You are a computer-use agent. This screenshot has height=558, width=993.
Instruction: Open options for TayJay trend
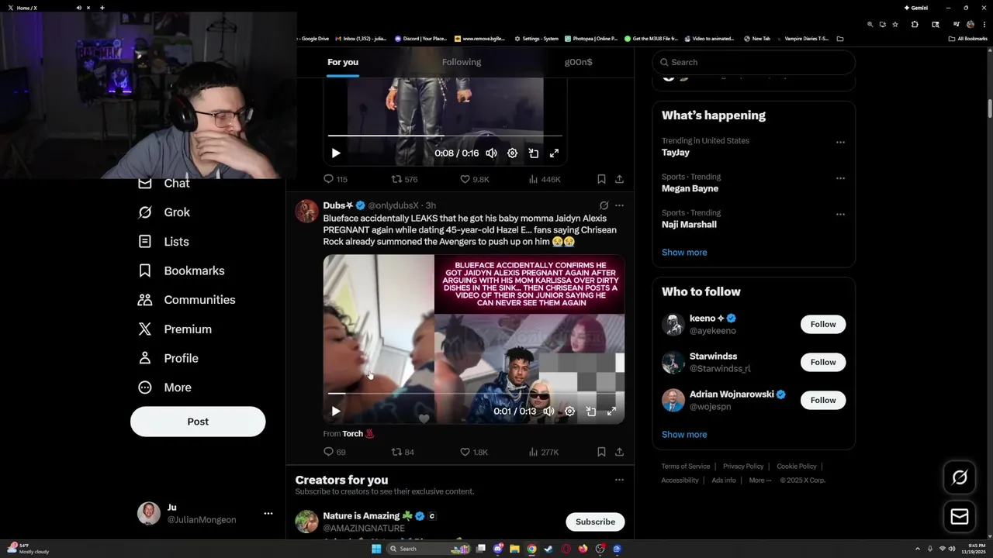pos(840,143)
